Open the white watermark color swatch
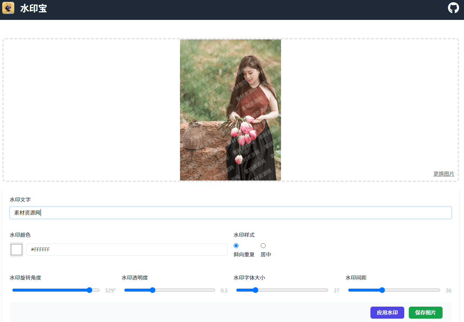 17,250
